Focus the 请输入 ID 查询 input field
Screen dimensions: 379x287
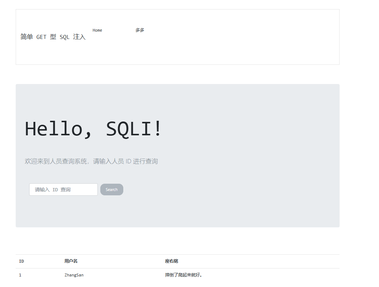pyautogui.click(x=63, y=190)
